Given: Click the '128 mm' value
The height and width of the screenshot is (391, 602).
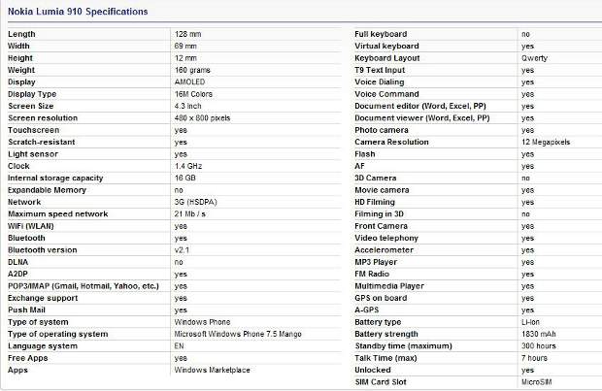Looking at the screenshot, I should 187,34.
